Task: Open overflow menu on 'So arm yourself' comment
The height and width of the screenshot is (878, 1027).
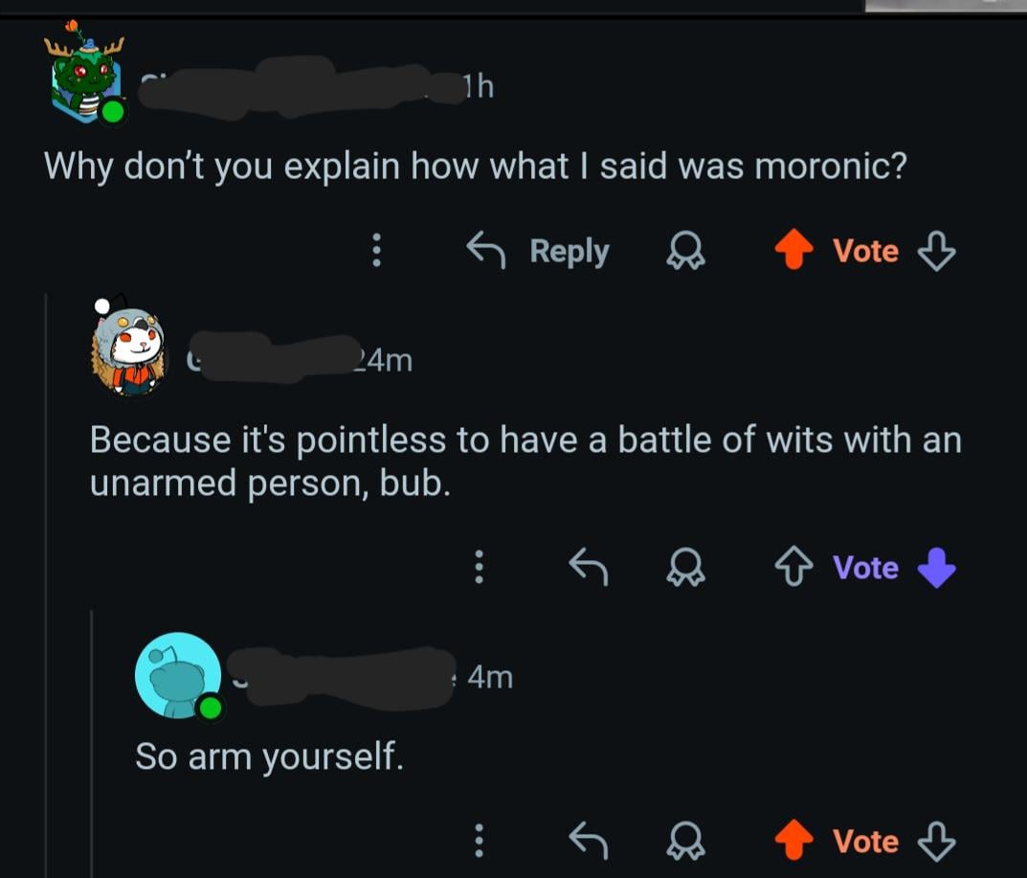Action: pos(480,842)
